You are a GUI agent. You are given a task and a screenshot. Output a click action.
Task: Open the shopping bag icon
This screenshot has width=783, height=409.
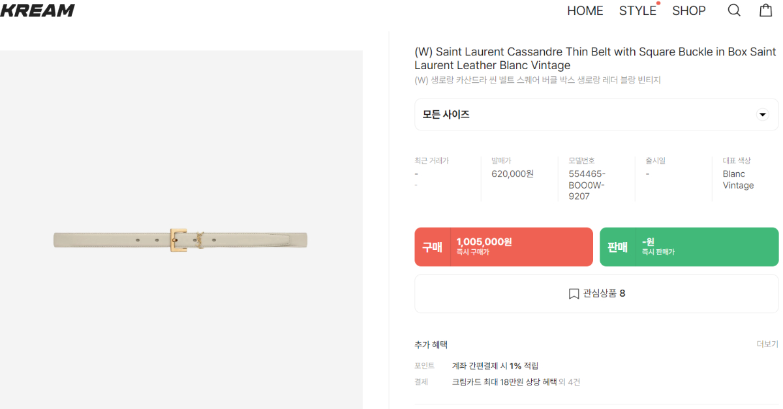point(766,10)
